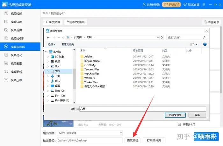Open 视频合并 in the sidebar
This screenshot has height=146, width=223.
[16, 30]
